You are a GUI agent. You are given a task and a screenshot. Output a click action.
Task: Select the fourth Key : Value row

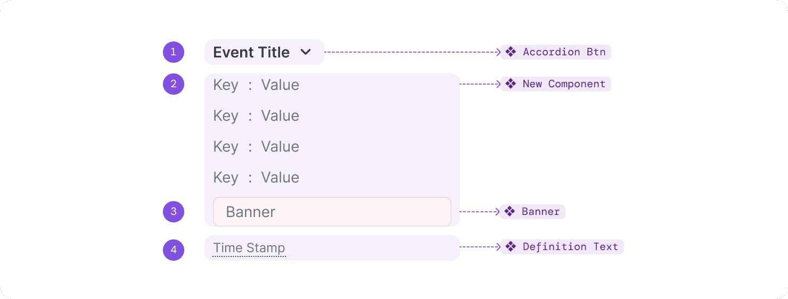pos(256,178)
